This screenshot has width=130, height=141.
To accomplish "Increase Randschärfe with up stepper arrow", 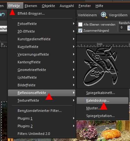I will (129, 27).
